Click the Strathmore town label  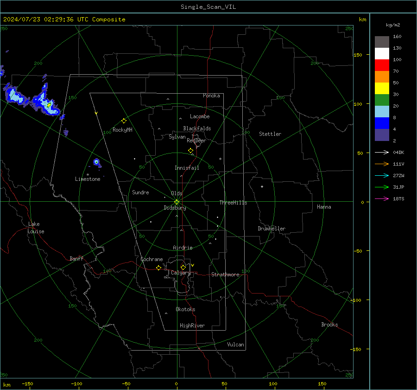point(225,275)
